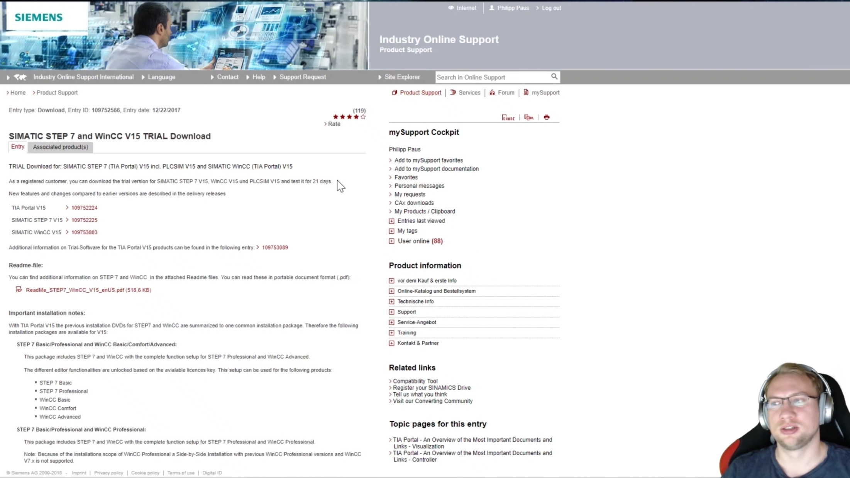Open CAx downloads
This screenshot has width=850, height=478.
(414, 203)
